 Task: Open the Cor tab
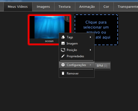click(106, 7)
